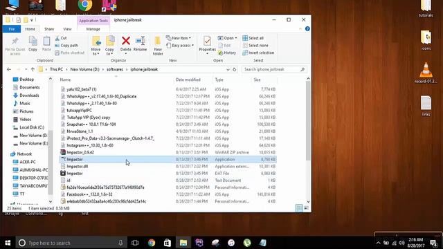Show hidden system tray icons
Viewport: 443px width, 249px height.
(378, 243)
